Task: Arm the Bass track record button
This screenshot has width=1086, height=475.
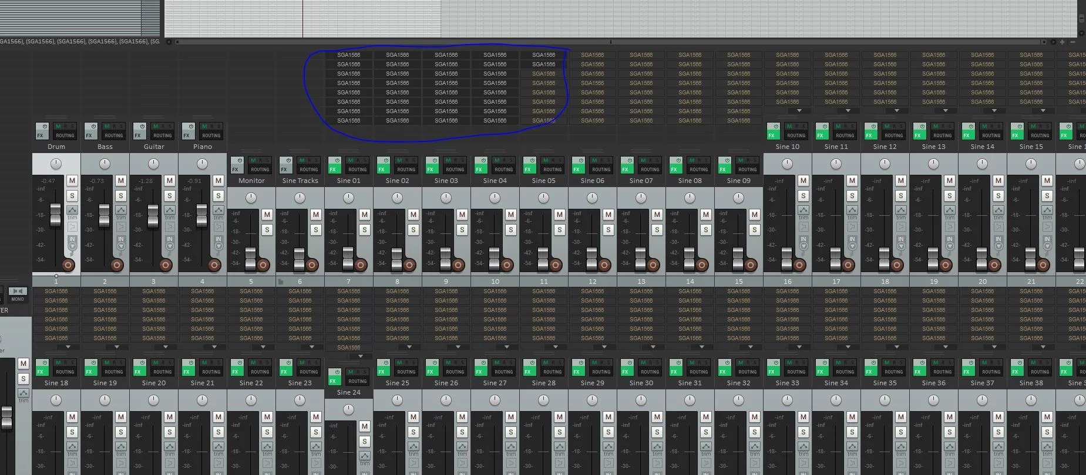Action: 117,265
